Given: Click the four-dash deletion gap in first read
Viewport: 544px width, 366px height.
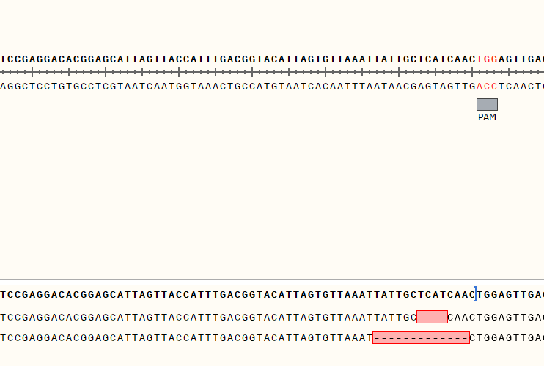Looking at the screenshot, I should click(x=432, y=317).
